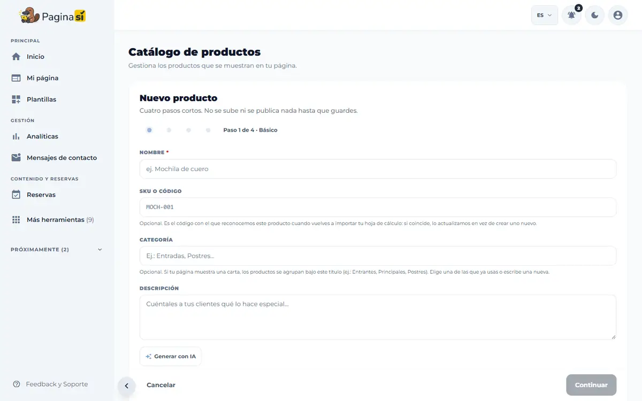
Task: Click the Feedback y Soporte help icon
Action: (17, 384)
